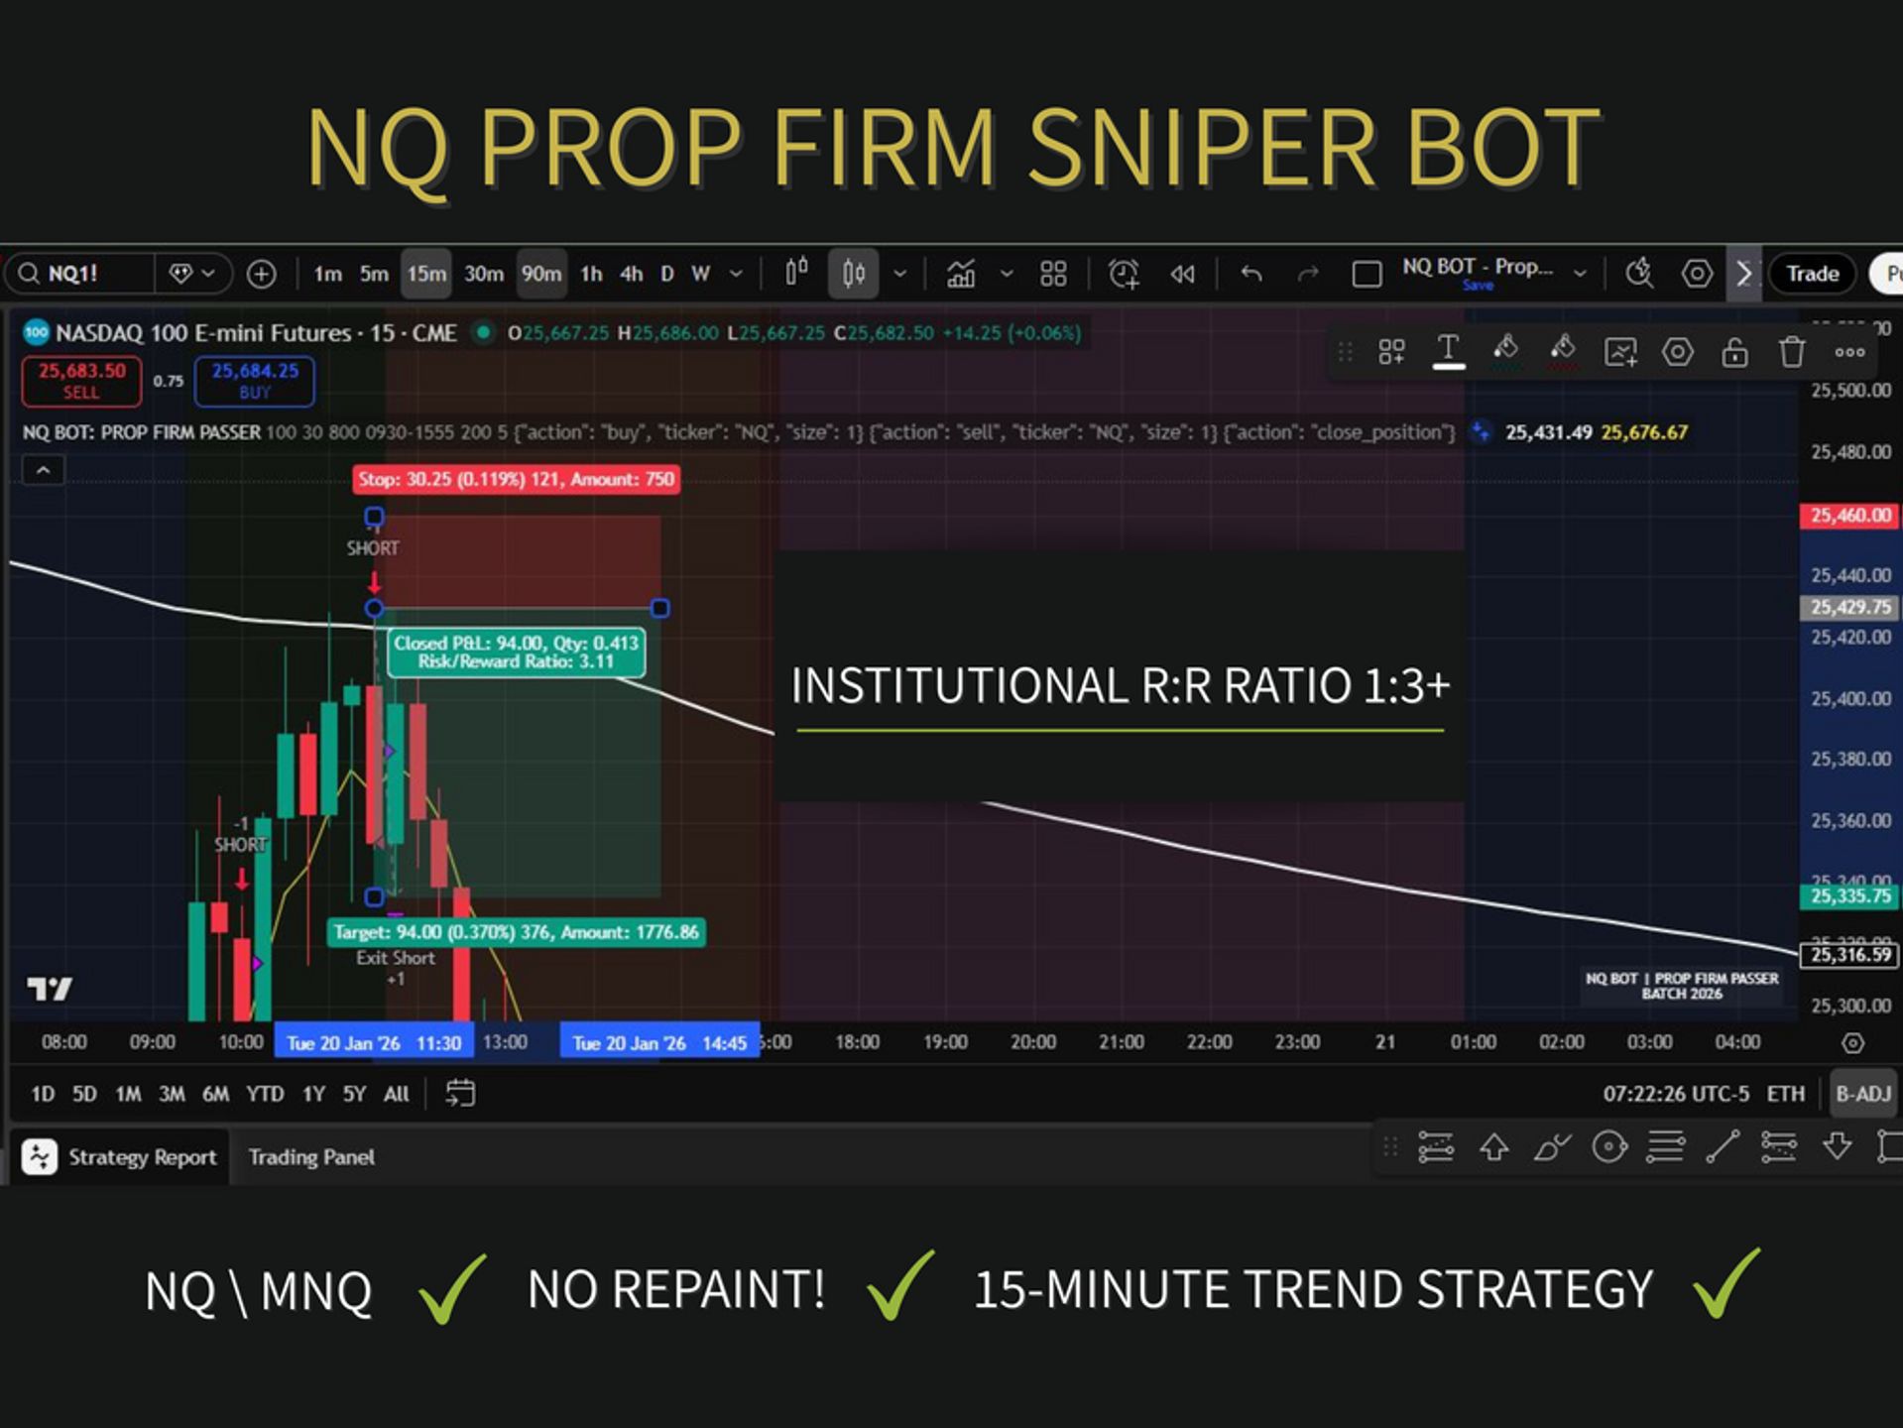This screenshot has width=1903, height=1428.
Task: Expand the chart style dropdown
Action: point(899,274)
